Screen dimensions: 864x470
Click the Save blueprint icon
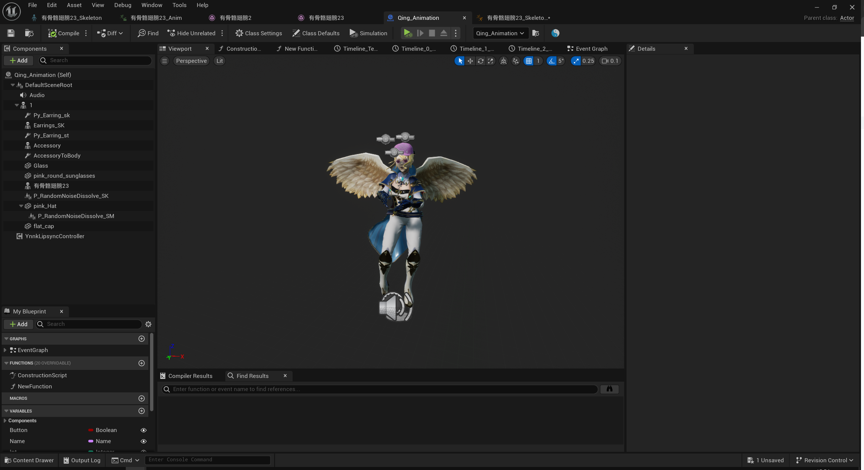coord(11,33)
